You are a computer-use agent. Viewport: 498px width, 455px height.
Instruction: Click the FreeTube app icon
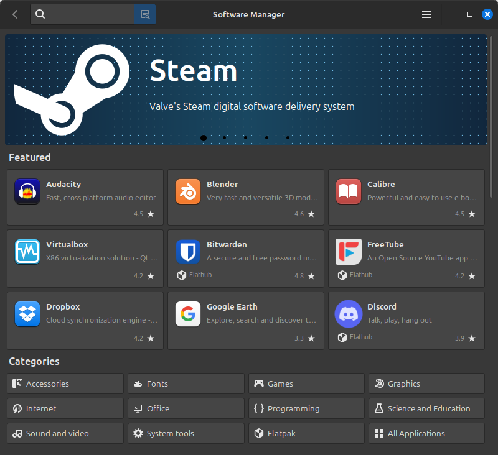tap(349, 252)
